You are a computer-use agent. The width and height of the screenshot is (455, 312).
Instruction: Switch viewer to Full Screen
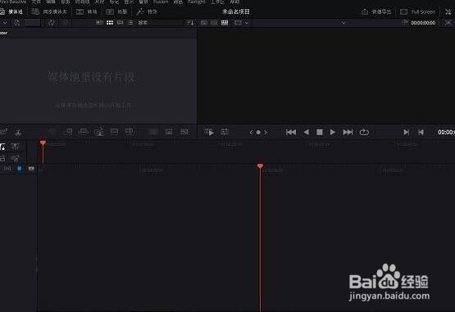point(417,12)
